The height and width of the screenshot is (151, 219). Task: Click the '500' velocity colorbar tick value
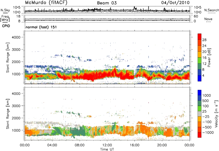point(206,101)
